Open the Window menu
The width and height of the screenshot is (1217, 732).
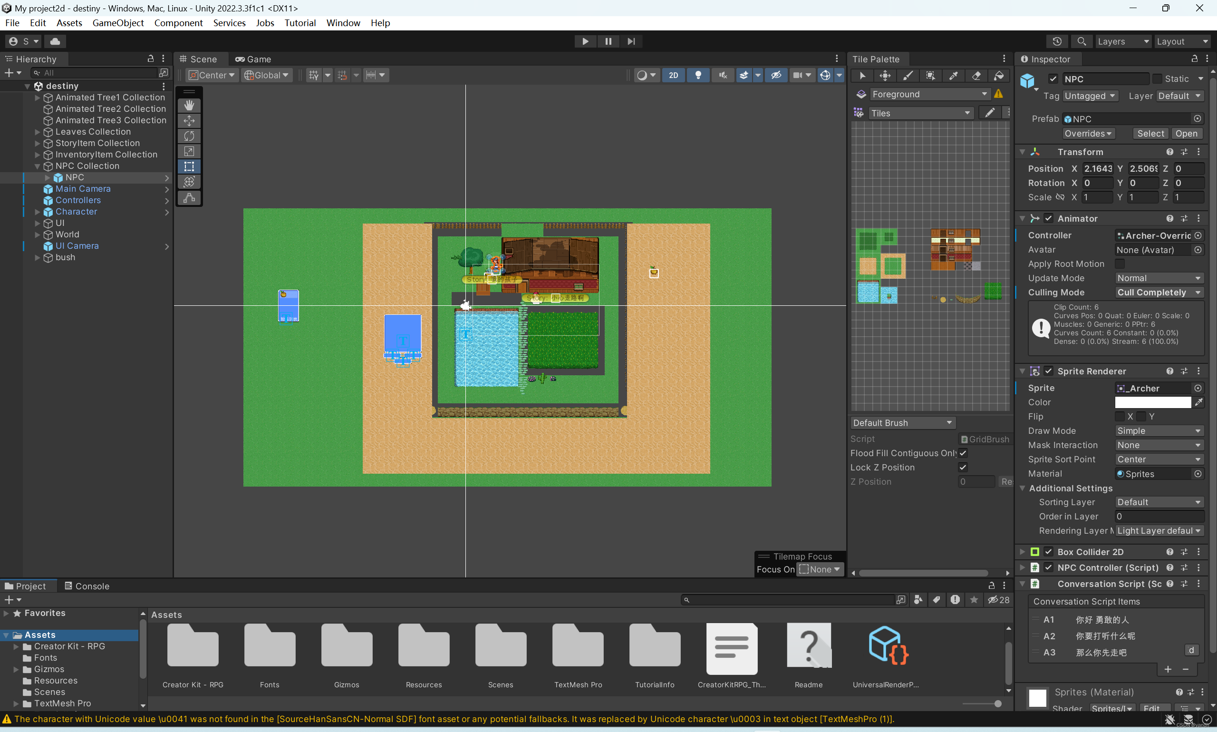342,22
